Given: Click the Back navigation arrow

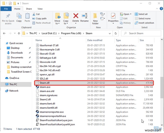Looking at the screenshot, I should coord(4,33).
